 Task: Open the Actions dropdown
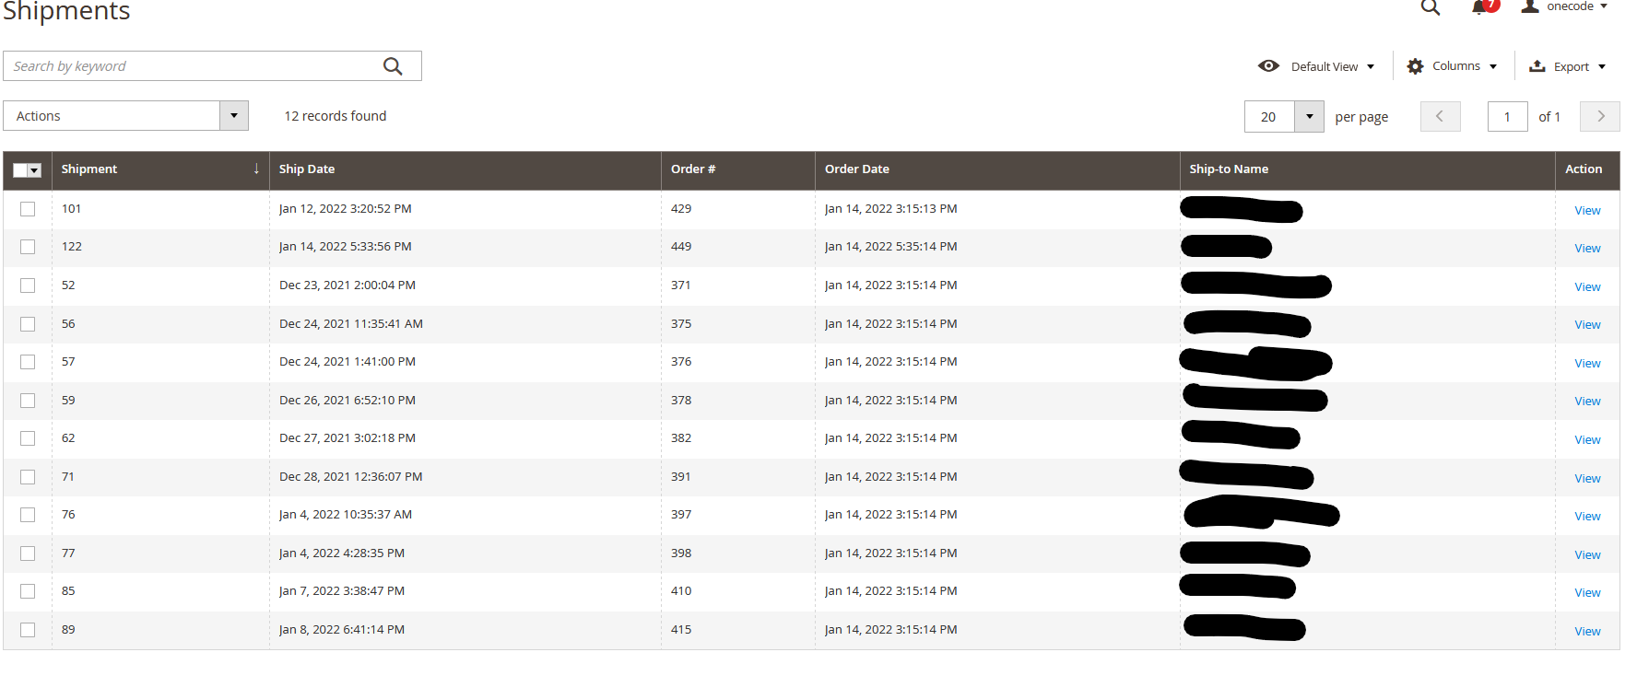[x=125, y=116]
